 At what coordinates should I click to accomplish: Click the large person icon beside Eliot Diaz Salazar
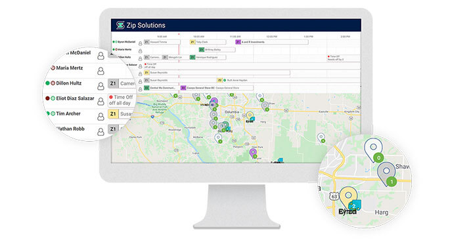point(101,101)
